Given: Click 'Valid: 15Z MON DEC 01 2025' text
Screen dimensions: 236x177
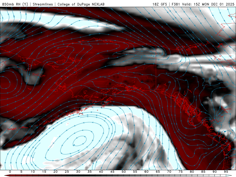Looking at the screenshot, I should tap(208, 4).
